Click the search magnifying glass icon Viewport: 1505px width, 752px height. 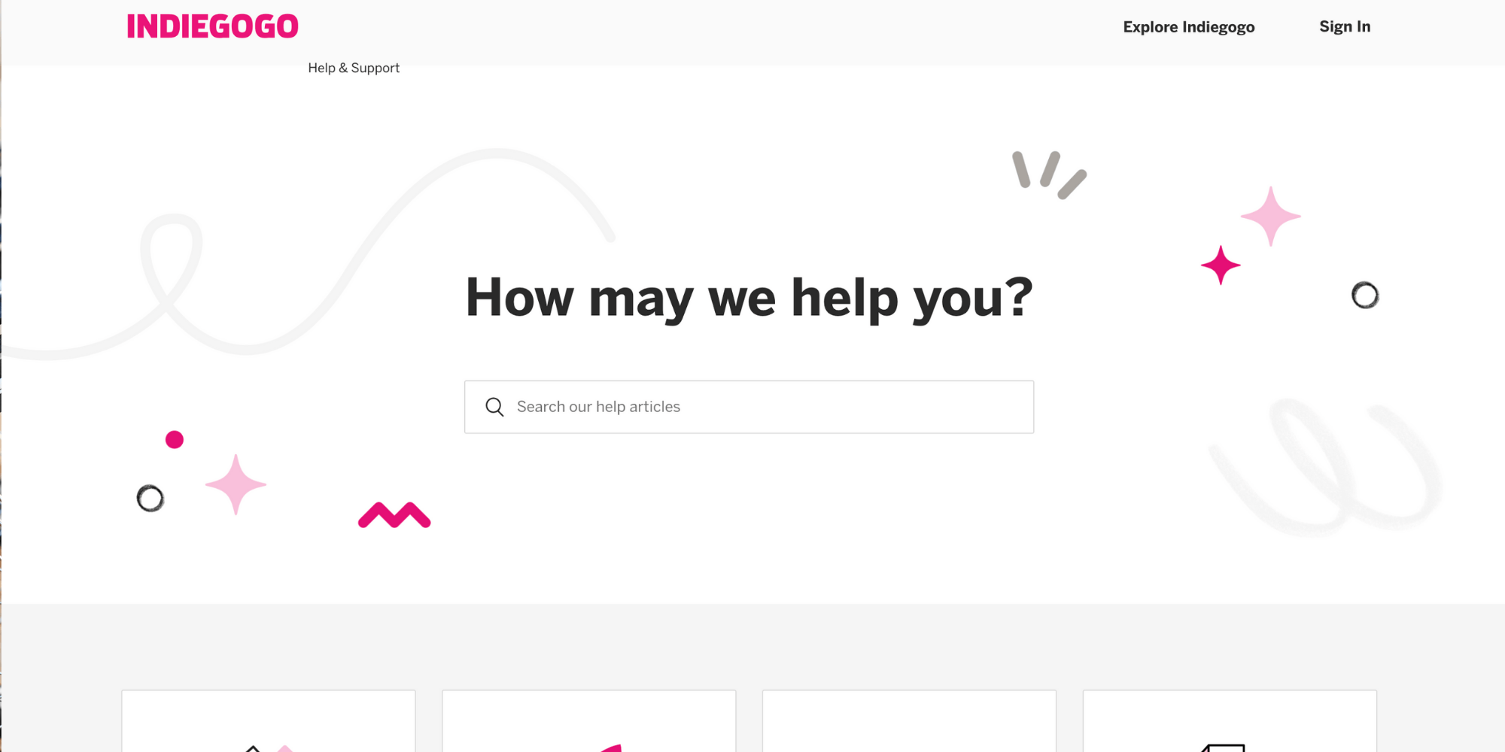[494, 407]
